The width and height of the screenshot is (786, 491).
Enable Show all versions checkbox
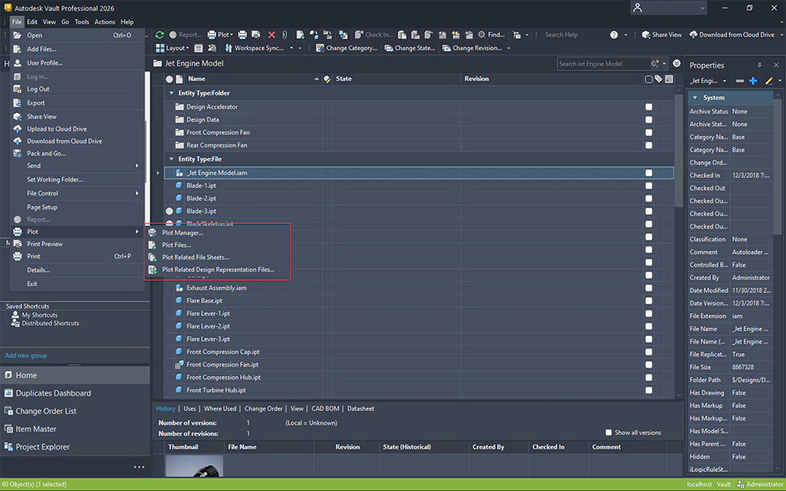coord(609,433)
